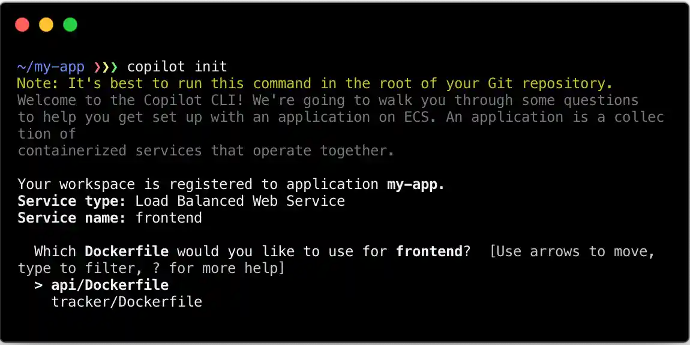
Task: Choose the tracker/Dockerfile option
Action: point(127,302)
